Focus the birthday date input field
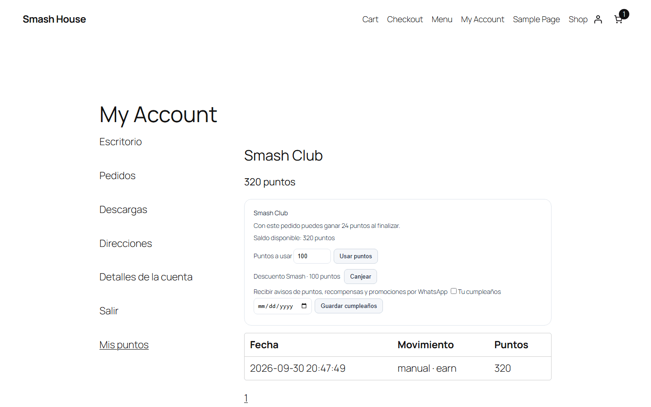The image size is (651, 407). click(283, 306)
